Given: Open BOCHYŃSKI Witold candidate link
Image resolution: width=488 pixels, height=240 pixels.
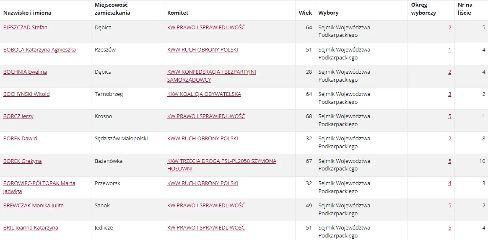Looking at the screenshot, I should coord(26,94).
